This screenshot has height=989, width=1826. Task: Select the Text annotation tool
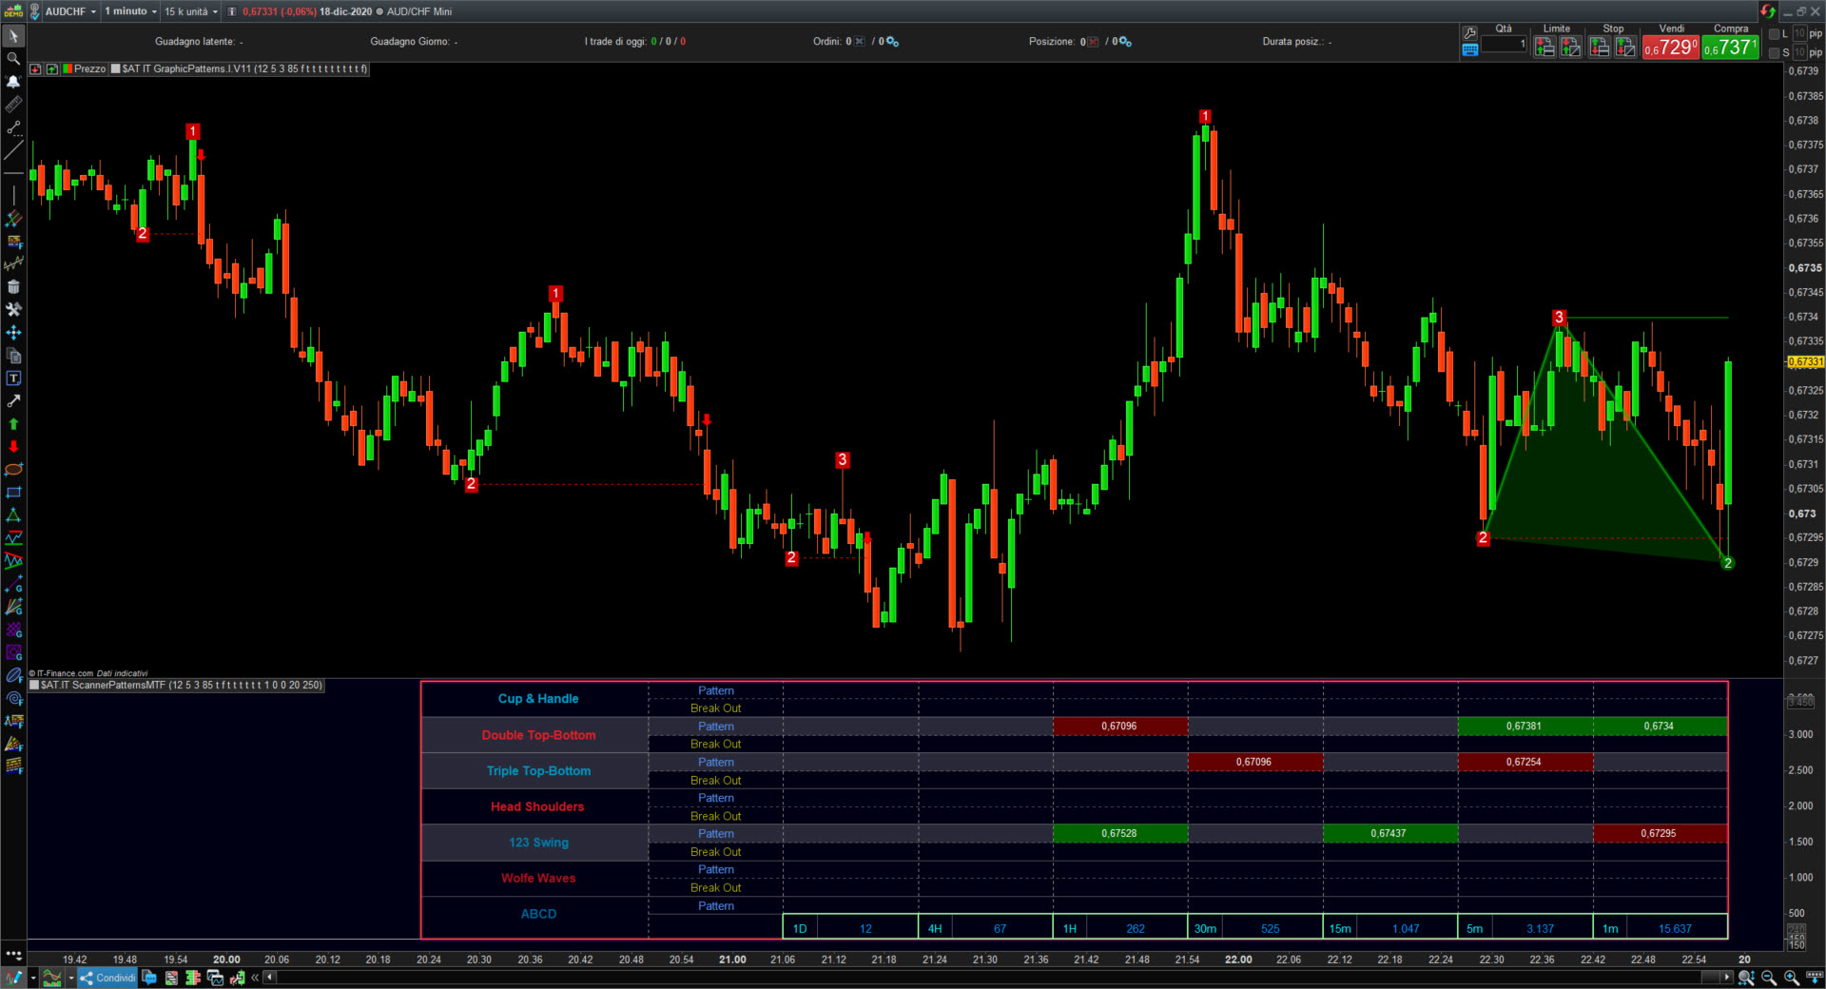[x=13, y=378]
